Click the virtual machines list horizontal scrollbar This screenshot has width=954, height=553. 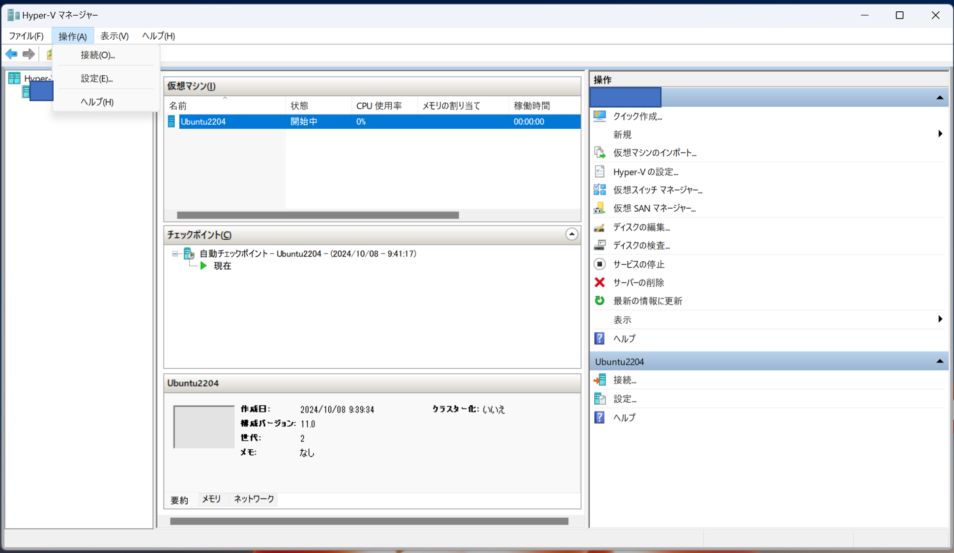coord(318,215)
